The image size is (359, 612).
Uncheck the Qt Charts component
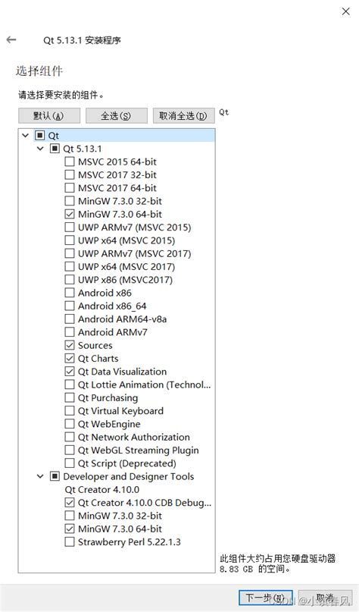coord(70,358)
